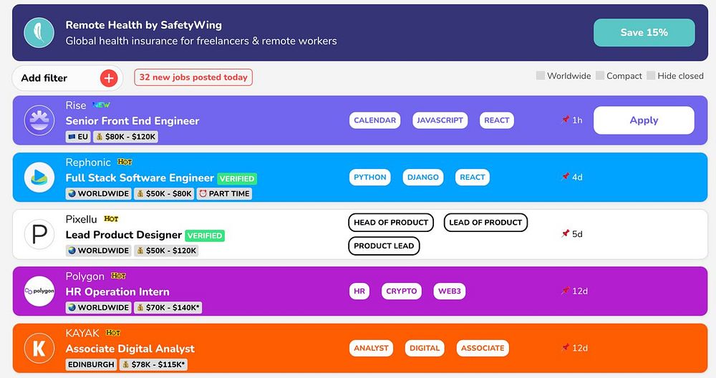Image resolution: width=716 pixels, height=378 pixels.
Task: Click the $78K - $115K* salary badge
Action: coord(153,364)
